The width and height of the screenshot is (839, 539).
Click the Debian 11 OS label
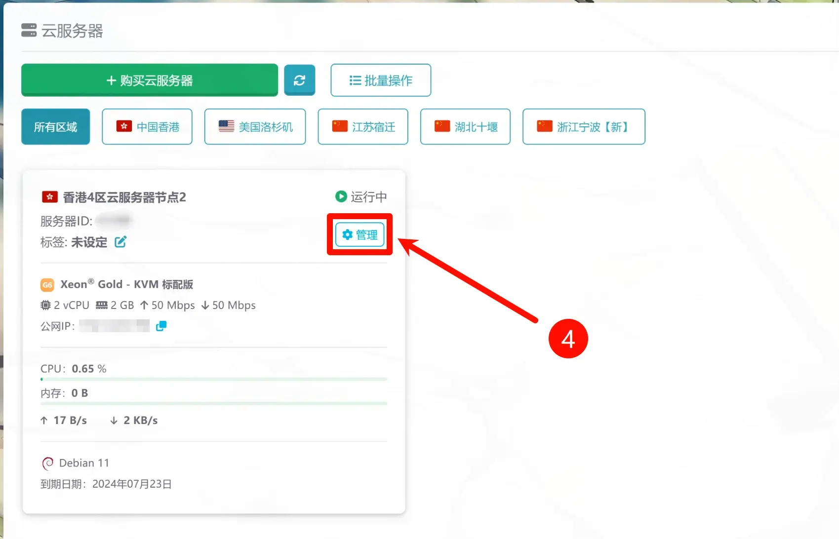coord(84,463)
